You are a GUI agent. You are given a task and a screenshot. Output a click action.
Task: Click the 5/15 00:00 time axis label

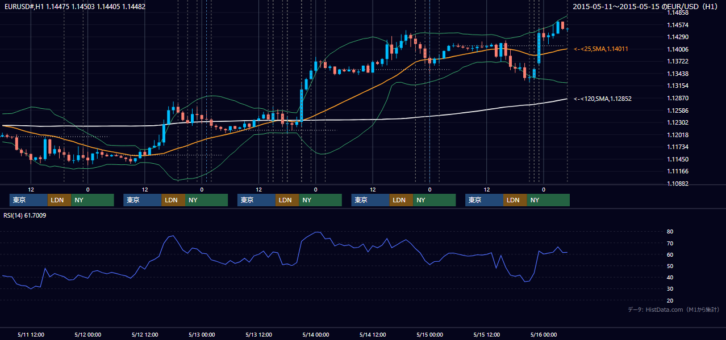click(429, 334)
